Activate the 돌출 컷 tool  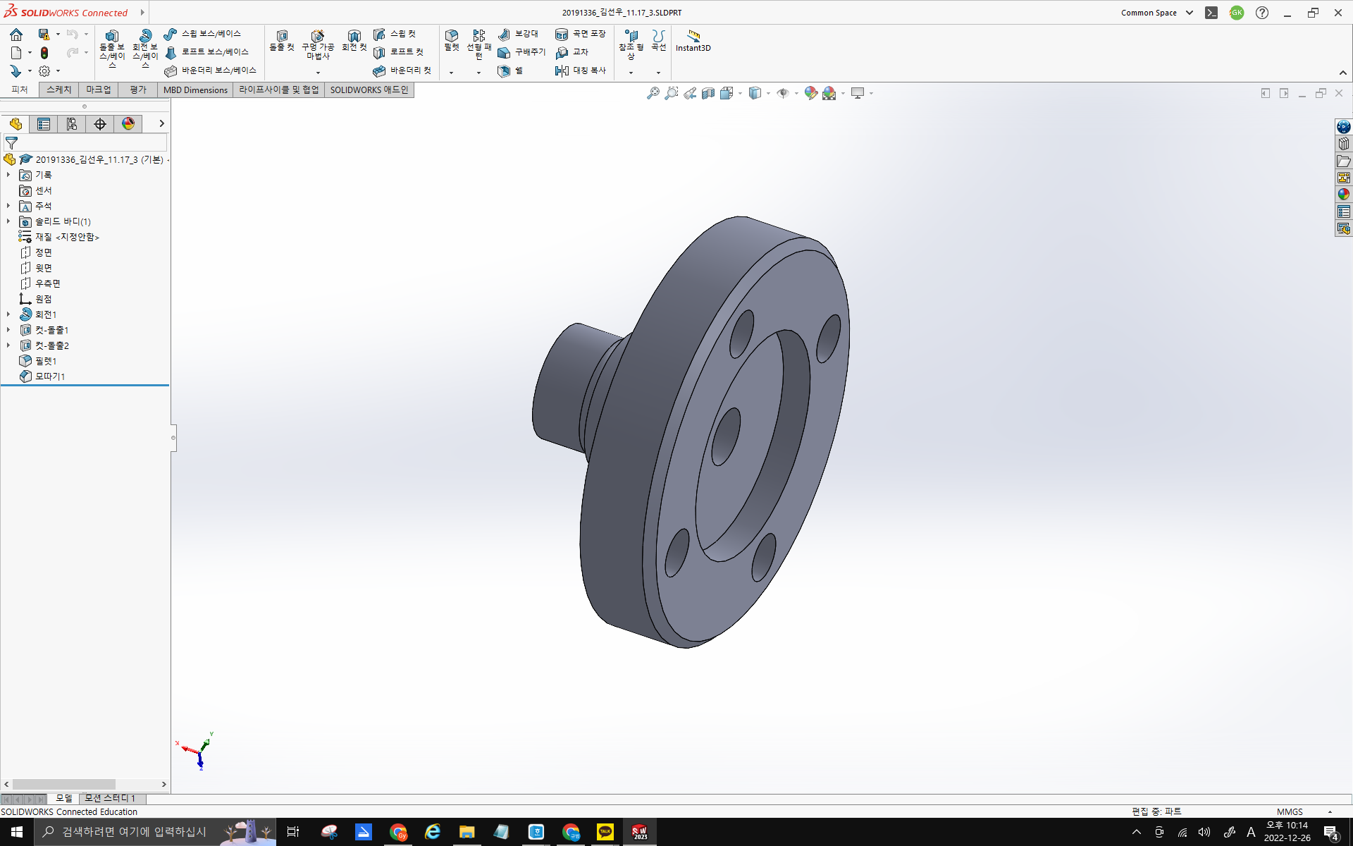[281, 42]
